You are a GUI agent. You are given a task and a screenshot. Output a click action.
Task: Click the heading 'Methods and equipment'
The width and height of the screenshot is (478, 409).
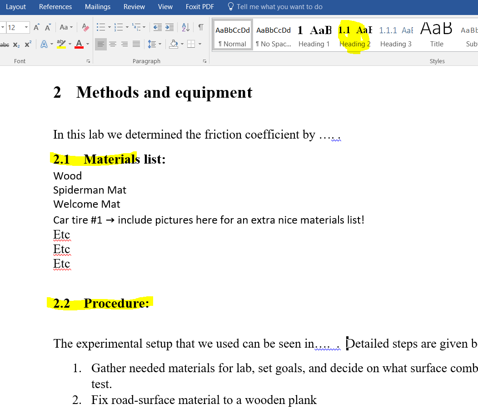164,92
